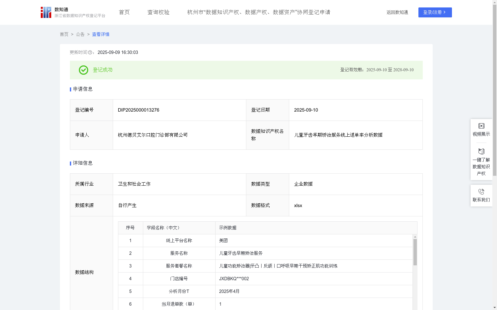Click the 当月退单数（单） field cell
This screenshot has height=310, width=497.
point(179,304)
